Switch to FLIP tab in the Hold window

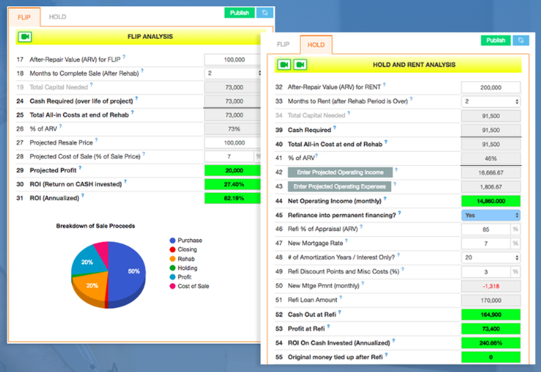click(x=283, y=44)
